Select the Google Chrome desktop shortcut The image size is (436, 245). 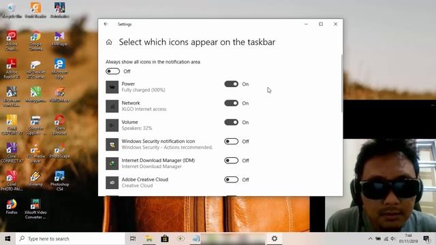(x=35, y=41)
